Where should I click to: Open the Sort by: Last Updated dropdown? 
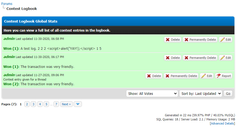(200, 93)
